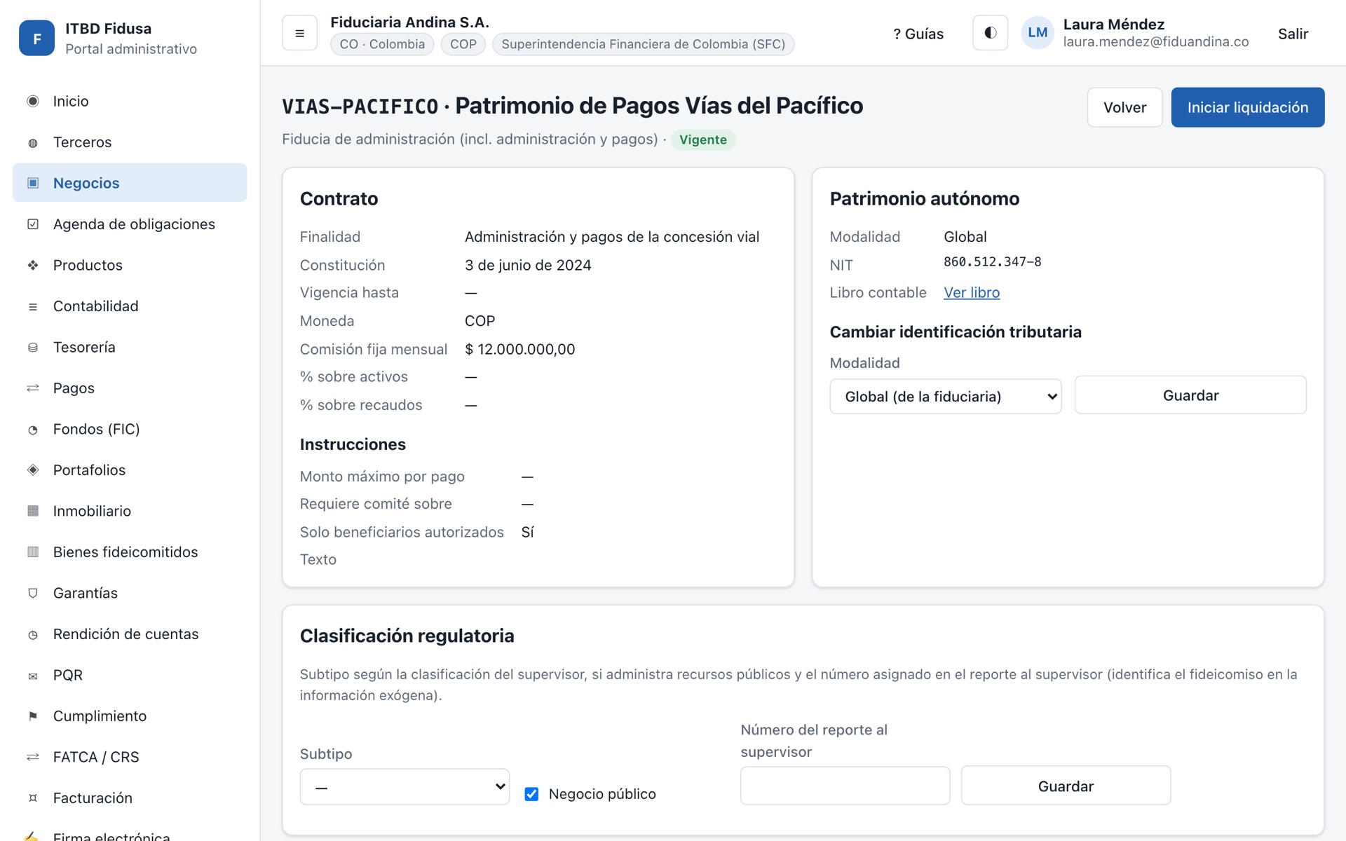This screenshot has height=841, width=1346.
Task: Click the Bienes fideicomitidos icon
Action: coord(33,552)
